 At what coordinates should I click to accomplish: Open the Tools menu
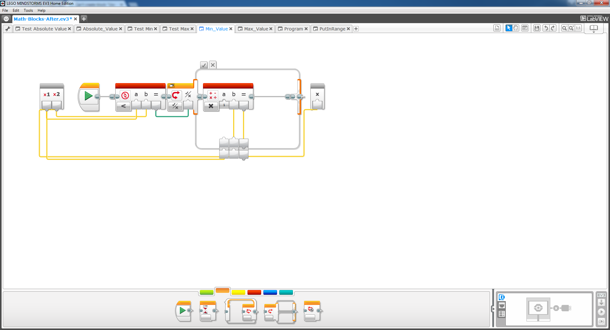click(28, 10)
